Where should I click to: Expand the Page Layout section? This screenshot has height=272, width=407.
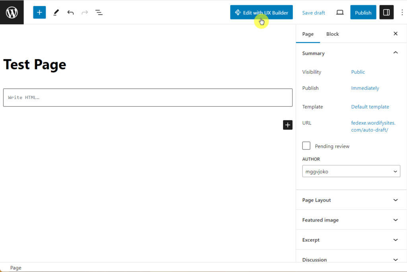pos(351,200)
